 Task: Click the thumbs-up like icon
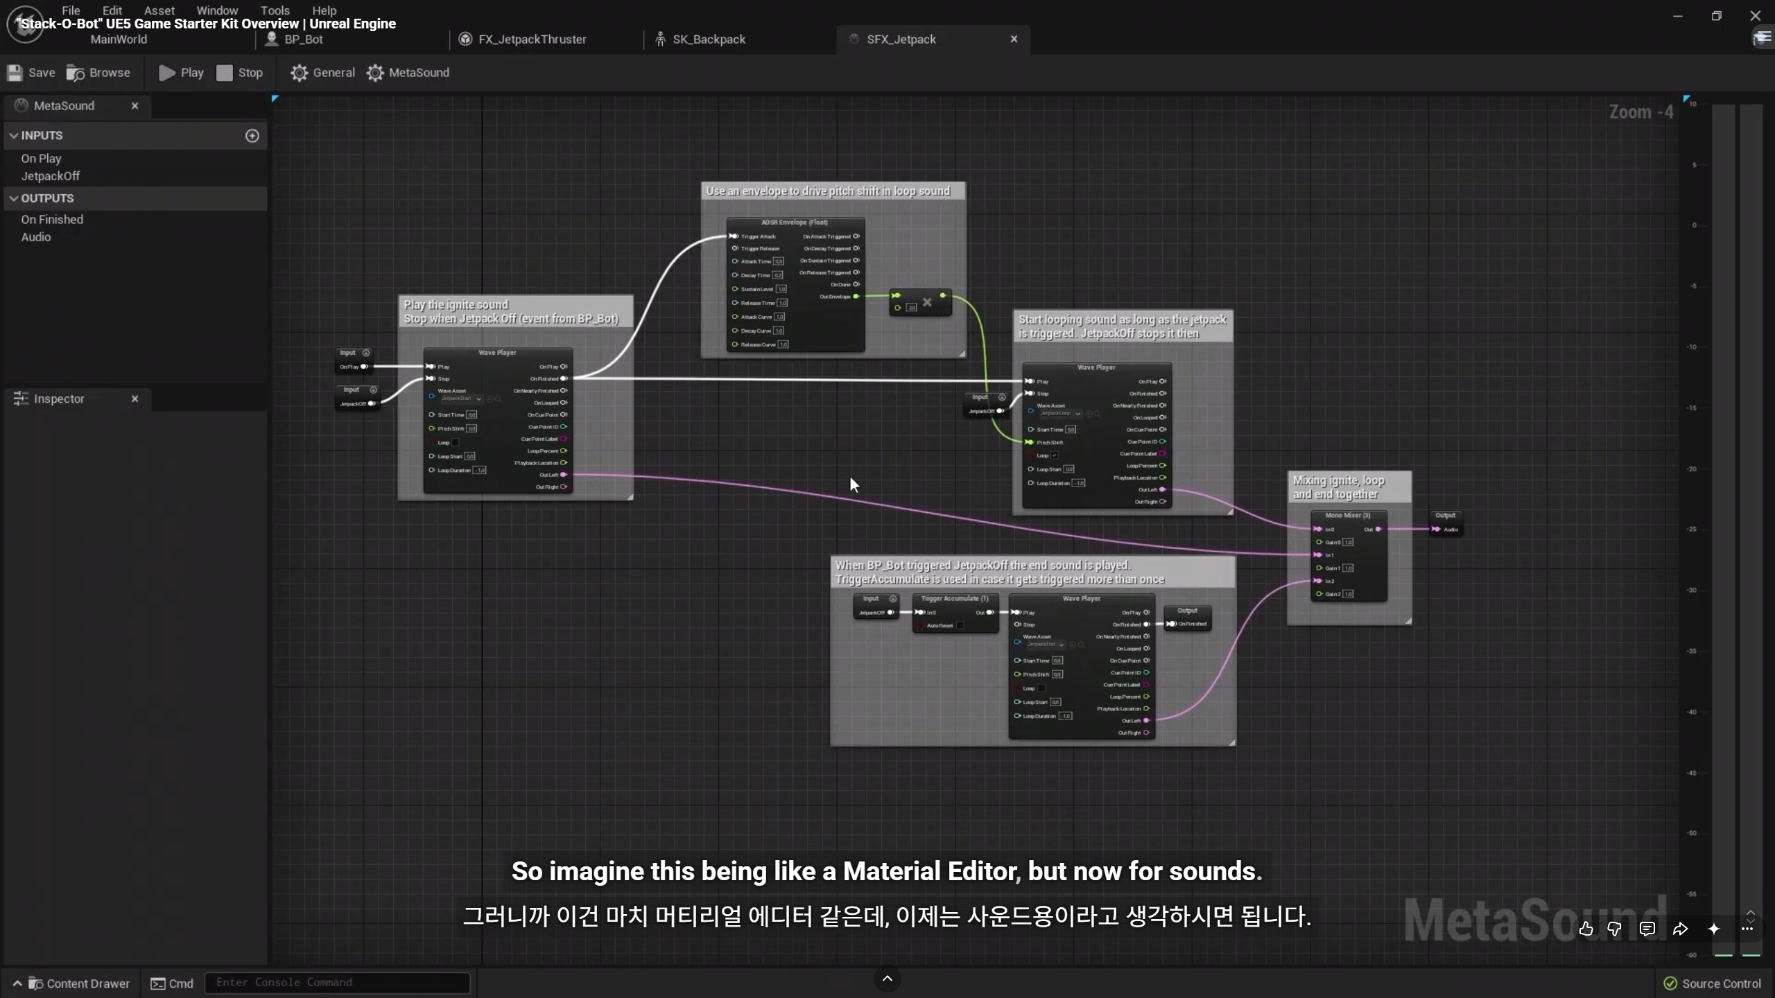coord(1586,929)
